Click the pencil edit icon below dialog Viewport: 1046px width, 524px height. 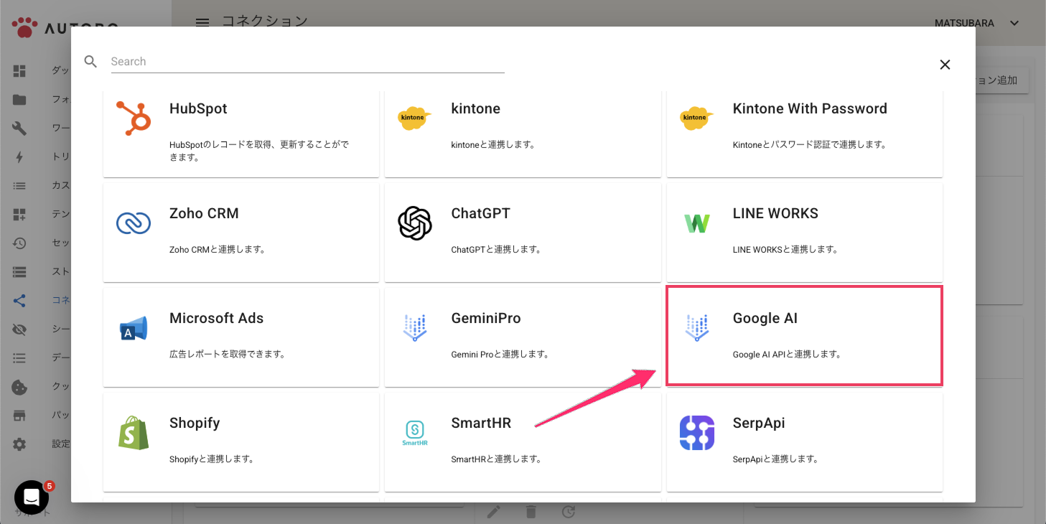493,512
